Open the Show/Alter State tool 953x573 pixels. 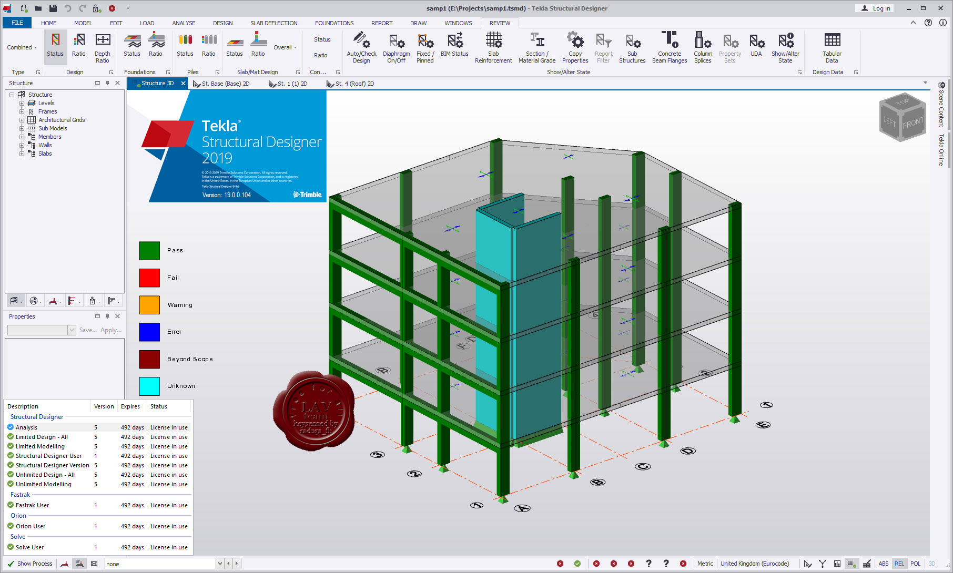785,48
